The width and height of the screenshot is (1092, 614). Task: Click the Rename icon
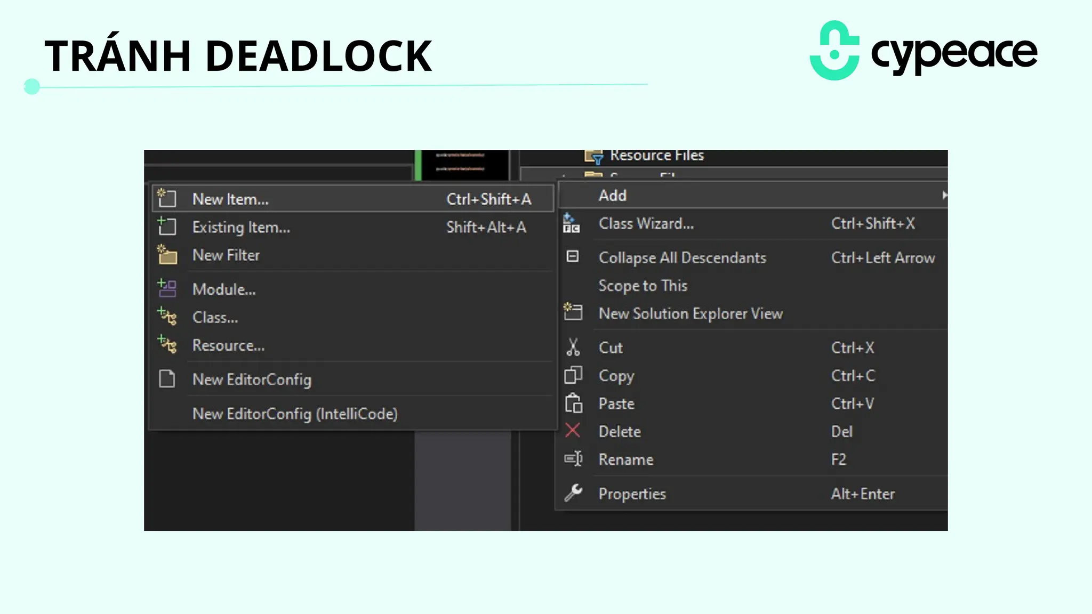coord(573,459)
